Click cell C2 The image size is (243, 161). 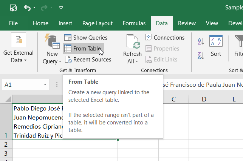click(173, 144)
